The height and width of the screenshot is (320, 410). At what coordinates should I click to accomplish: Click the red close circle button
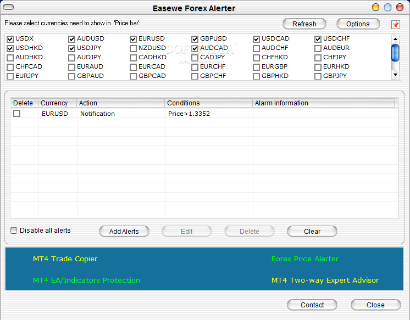point(400,7)
